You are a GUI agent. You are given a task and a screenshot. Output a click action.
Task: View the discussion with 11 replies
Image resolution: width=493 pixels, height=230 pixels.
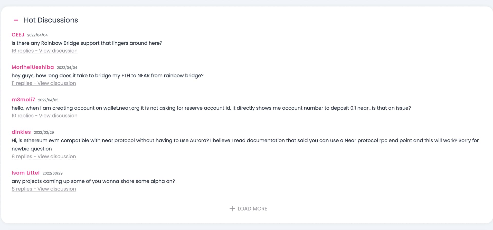tap(44, 83)
